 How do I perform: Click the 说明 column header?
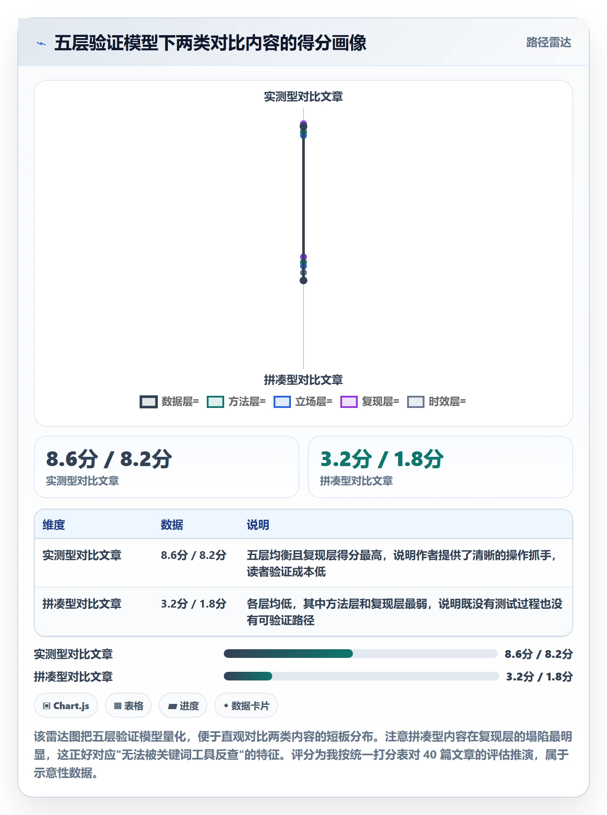(258, 525)
